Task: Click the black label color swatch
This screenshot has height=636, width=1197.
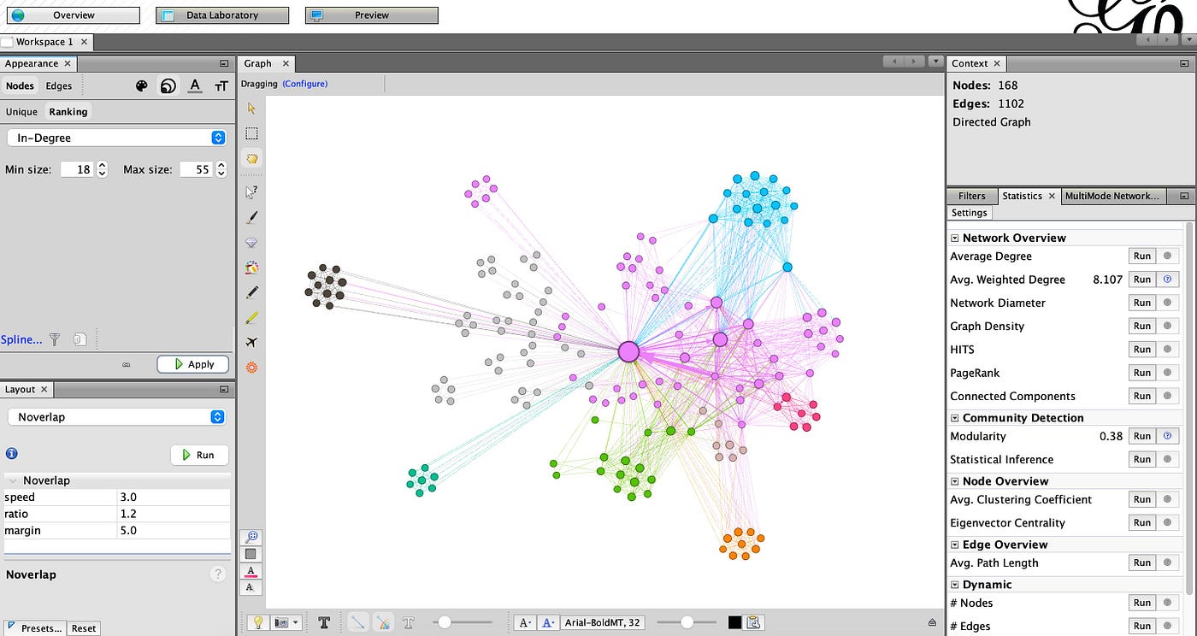Action: (734, 622)
